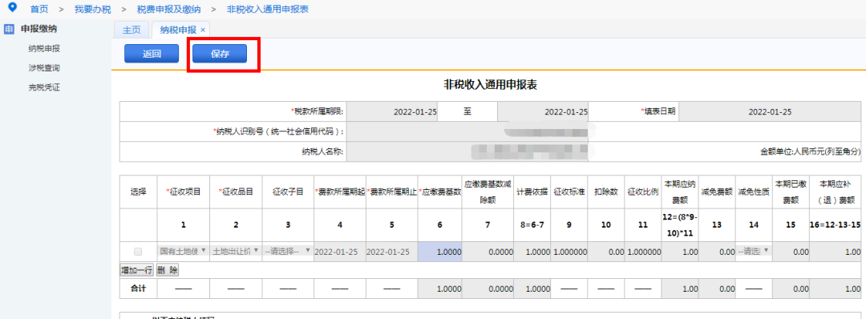Open the 征收子目 --请选择-- dropdown
Screen dimensions: 866x319
click(288, 251)
